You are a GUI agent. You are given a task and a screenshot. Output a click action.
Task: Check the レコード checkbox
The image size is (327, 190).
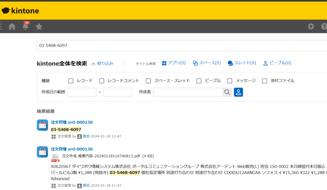click(x=71, y=81)
